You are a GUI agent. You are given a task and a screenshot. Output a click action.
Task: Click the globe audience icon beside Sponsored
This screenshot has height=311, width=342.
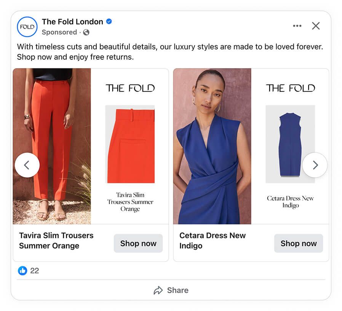click(x=86, y=33)
